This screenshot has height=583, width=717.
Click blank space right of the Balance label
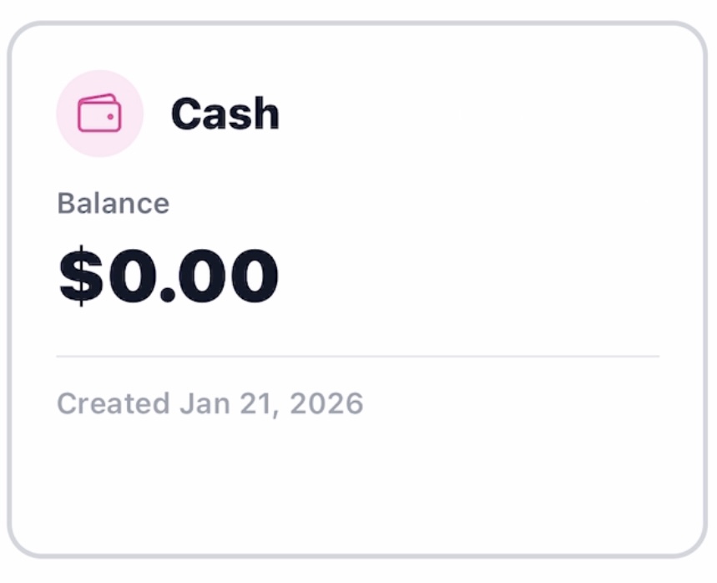click(417, 204)
